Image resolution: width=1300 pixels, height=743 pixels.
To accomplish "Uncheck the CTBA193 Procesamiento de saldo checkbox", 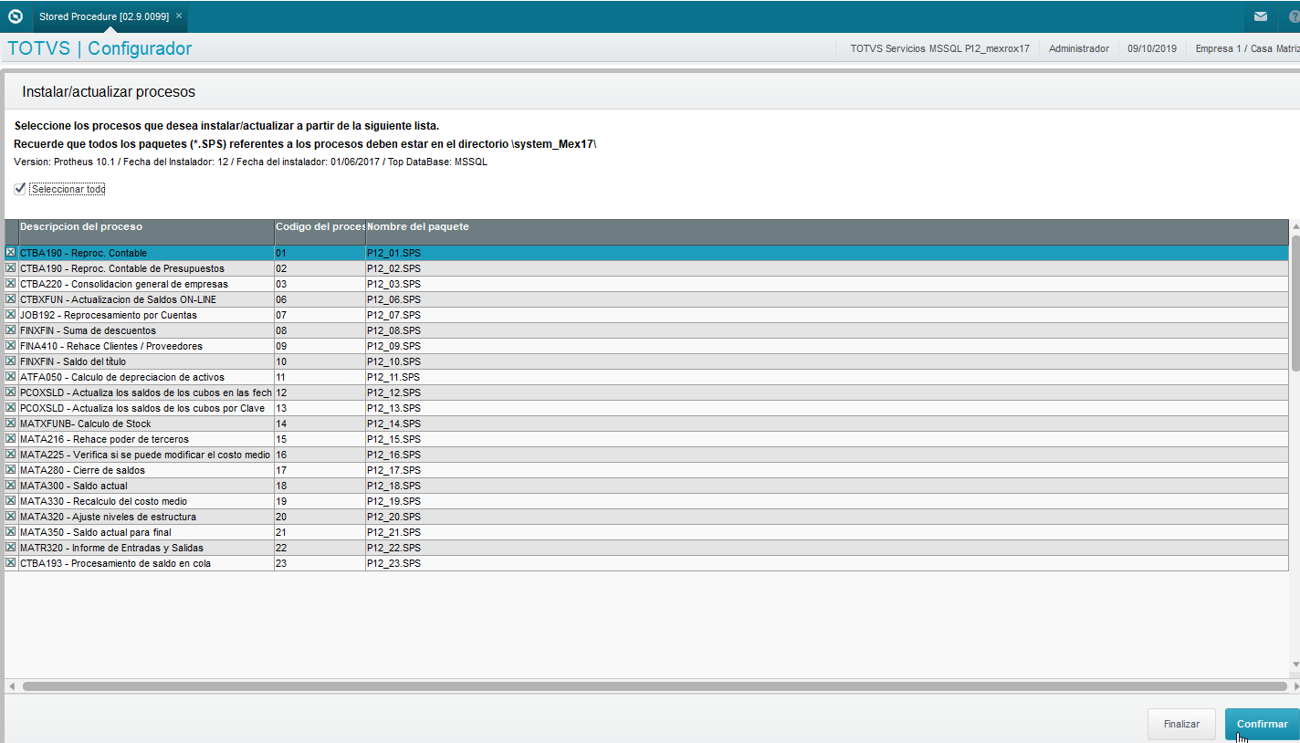I will (x=11, y=562).
